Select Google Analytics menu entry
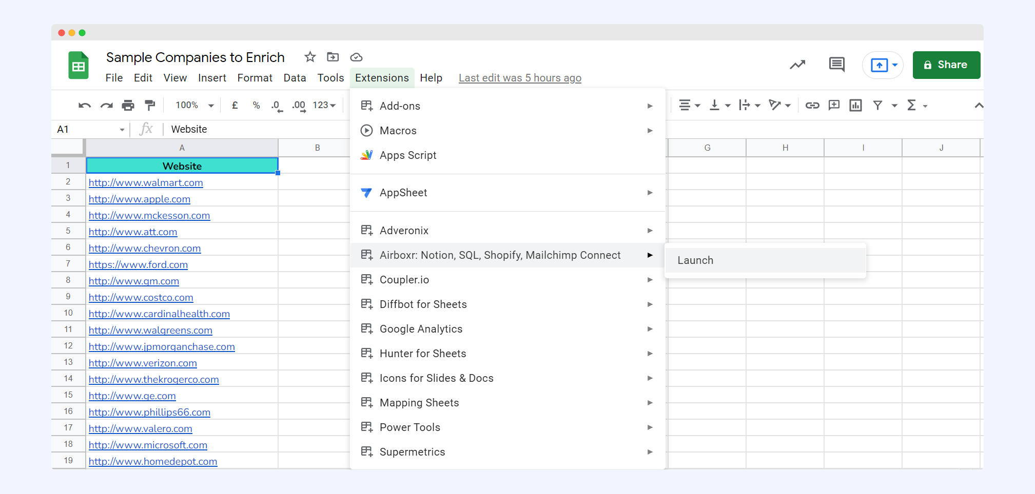 507,329
